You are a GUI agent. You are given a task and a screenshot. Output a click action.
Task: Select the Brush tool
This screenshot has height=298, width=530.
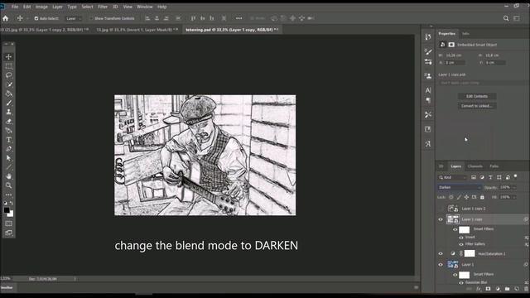pos(9,103)
